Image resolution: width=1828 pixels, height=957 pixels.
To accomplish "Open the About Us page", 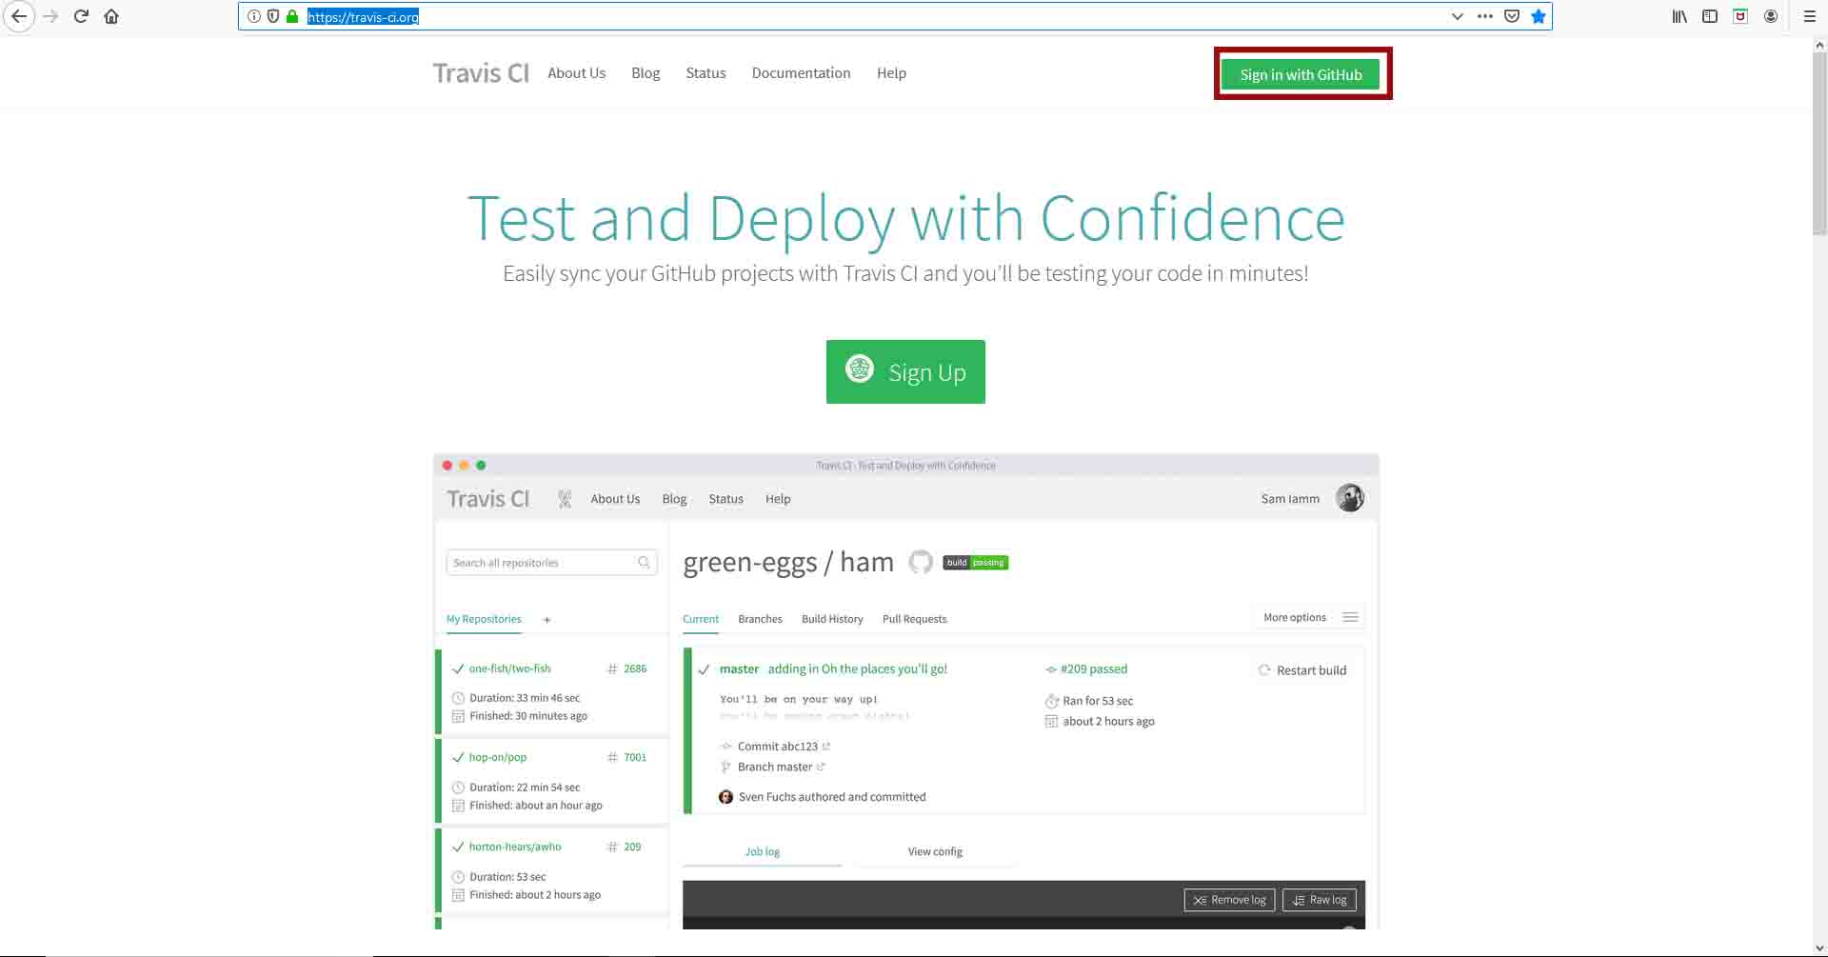I will click(576, 72).
